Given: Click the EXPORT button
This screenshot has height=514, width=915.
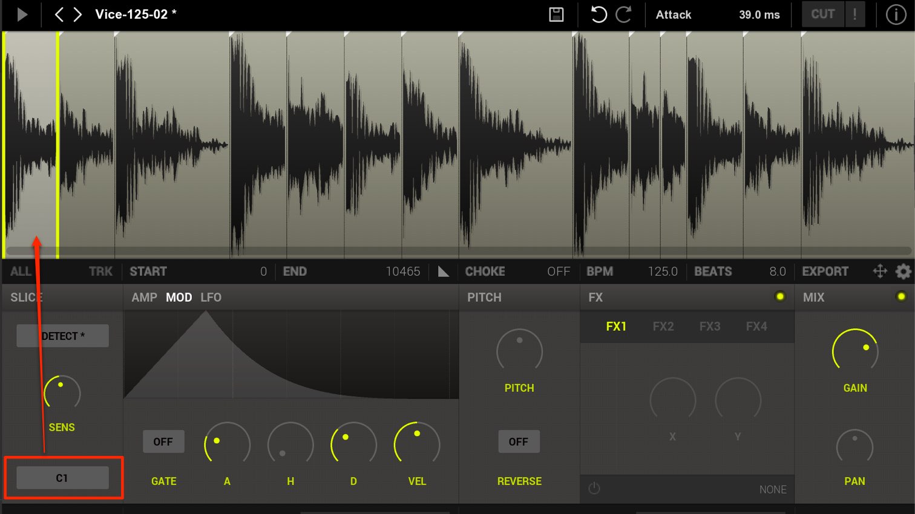Looking at the screenshot, I should (x=825, y=272).
